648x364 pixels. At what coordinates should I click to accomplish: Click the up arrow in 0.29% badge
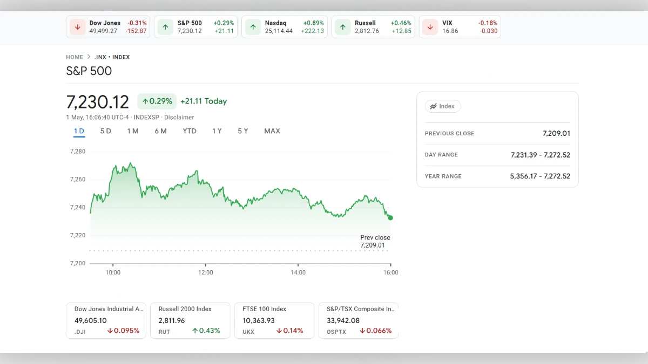coord(145,101)
